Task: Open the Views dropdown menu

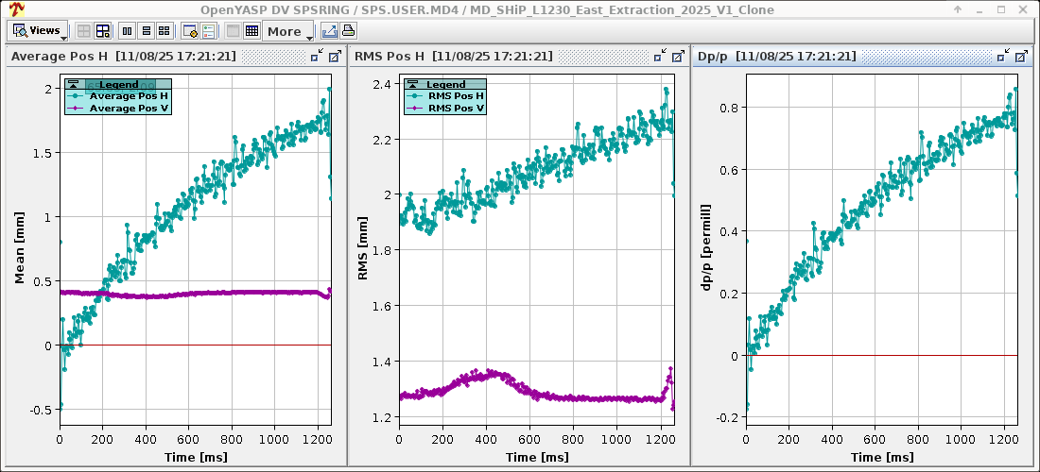Action: [x=38, y=30]
